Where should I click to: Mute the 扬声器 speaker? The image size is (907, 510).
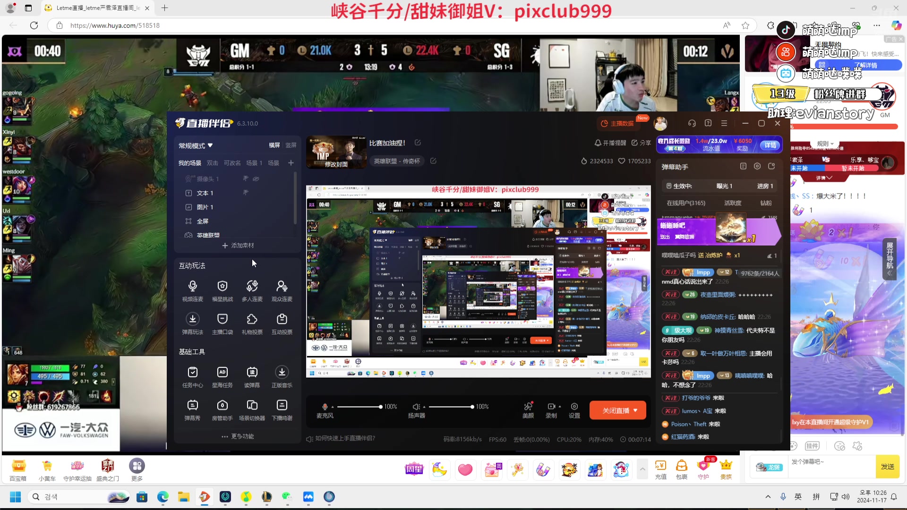tap(416, 407)
